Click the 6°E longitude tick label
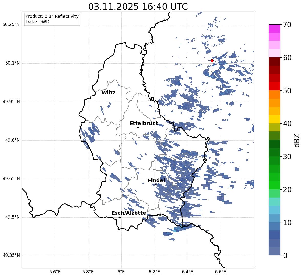303x277 pixels. (x=121, y=272)
